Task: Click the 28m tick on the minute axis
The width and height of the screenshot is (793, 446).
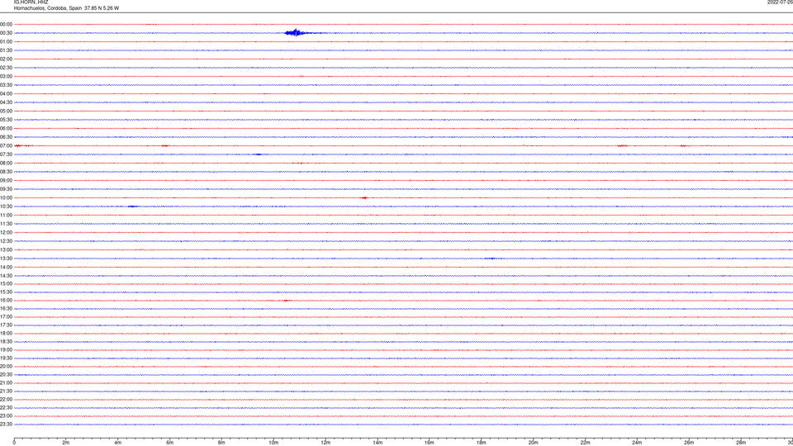Action: click(741, 443)
